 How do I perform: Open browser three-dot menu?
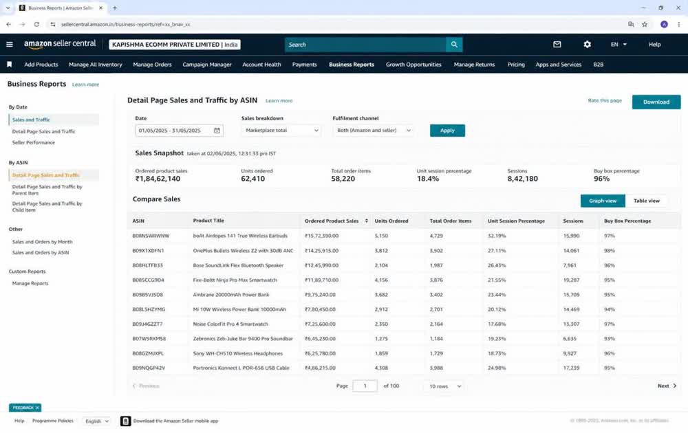pos(679,25)
